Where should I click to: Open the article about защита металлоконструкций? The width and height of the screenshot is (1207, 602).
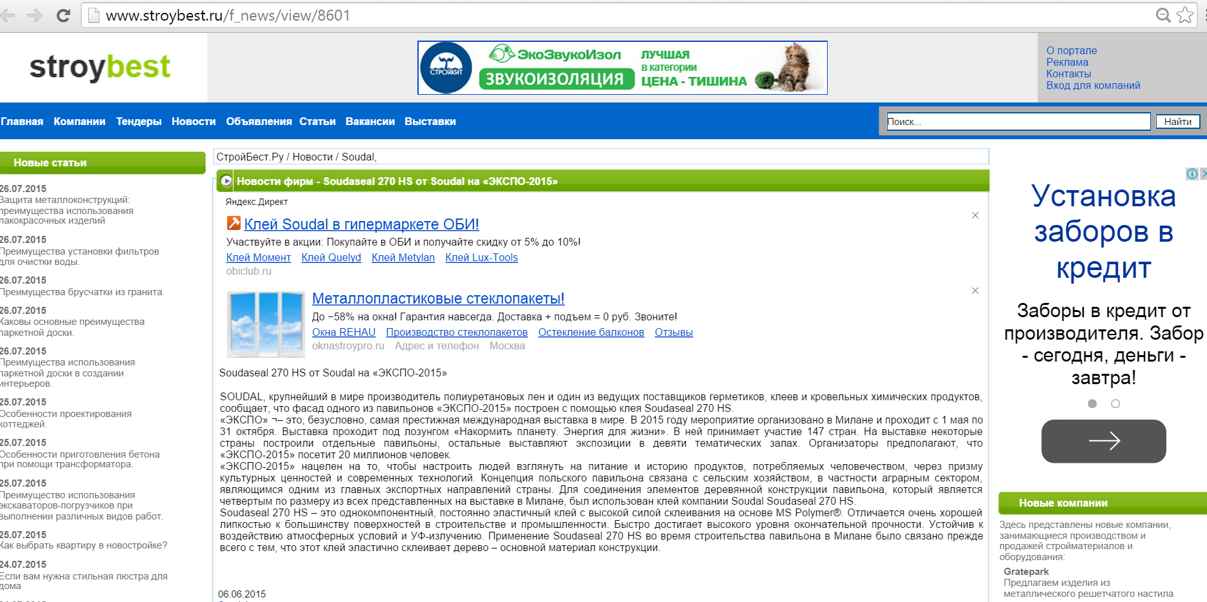coord(66,210)
